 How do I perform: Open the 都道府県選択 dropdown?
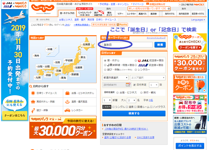tap(115, 78)
